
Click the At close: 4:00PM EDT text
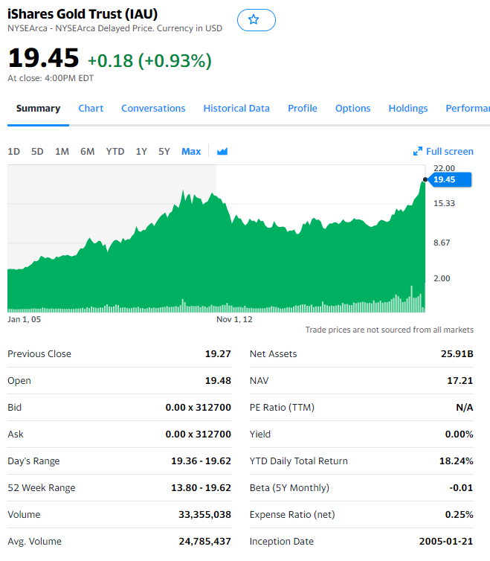tap(51, 78)
